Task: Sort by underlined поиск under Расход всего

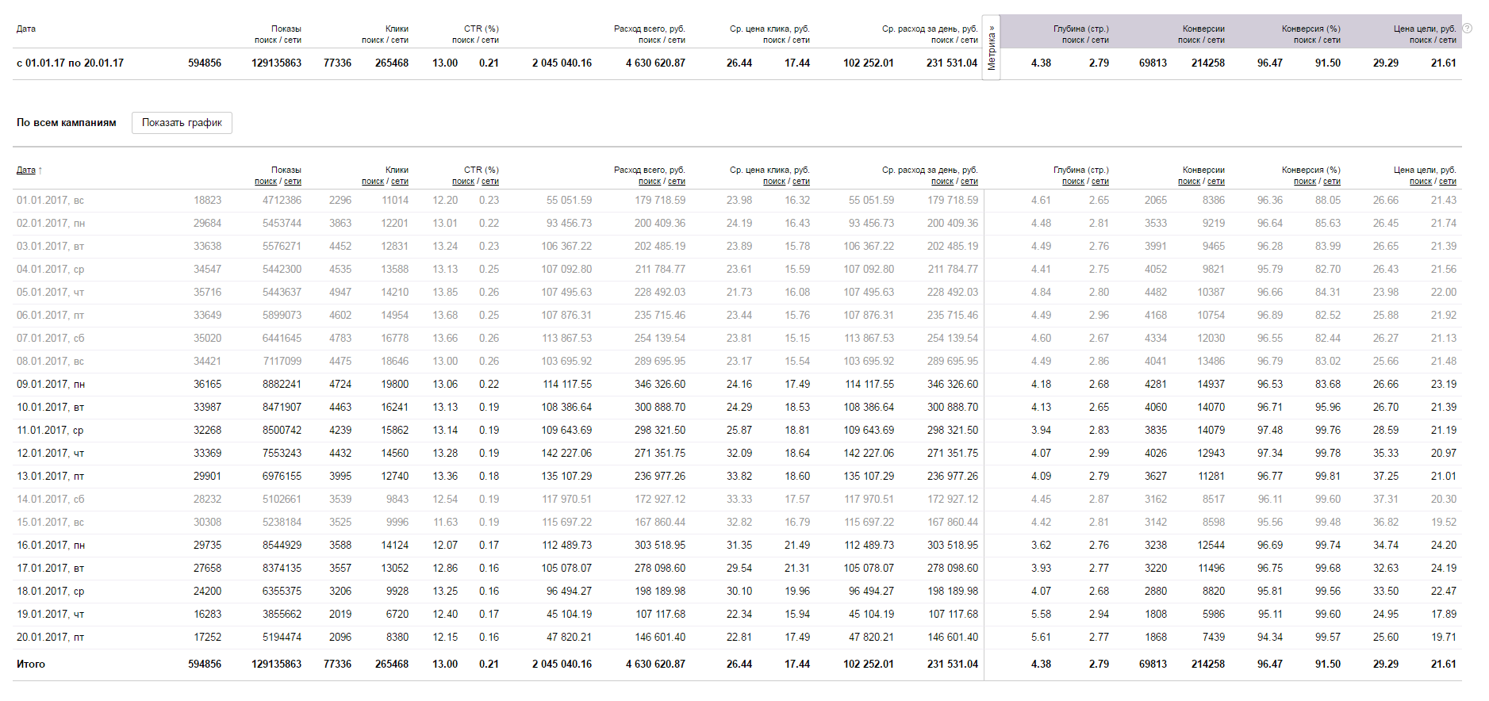Action: [x=650, y=182]
